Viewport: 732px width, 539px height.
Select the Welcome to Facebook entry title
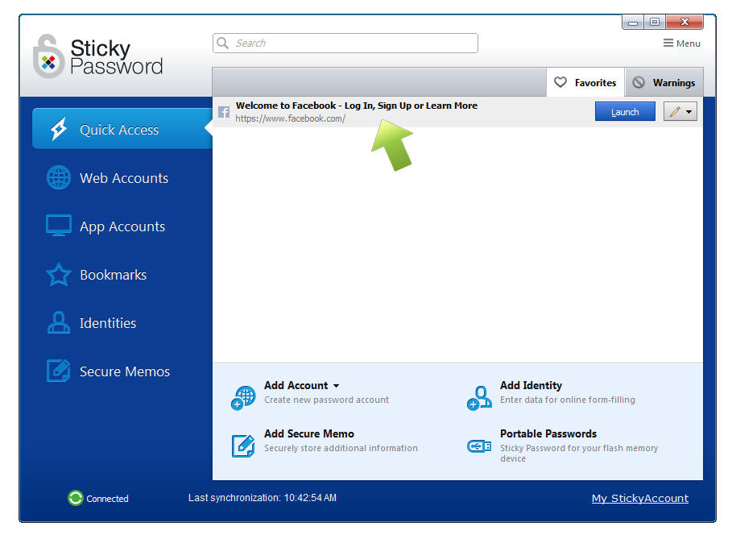(357, 106)
